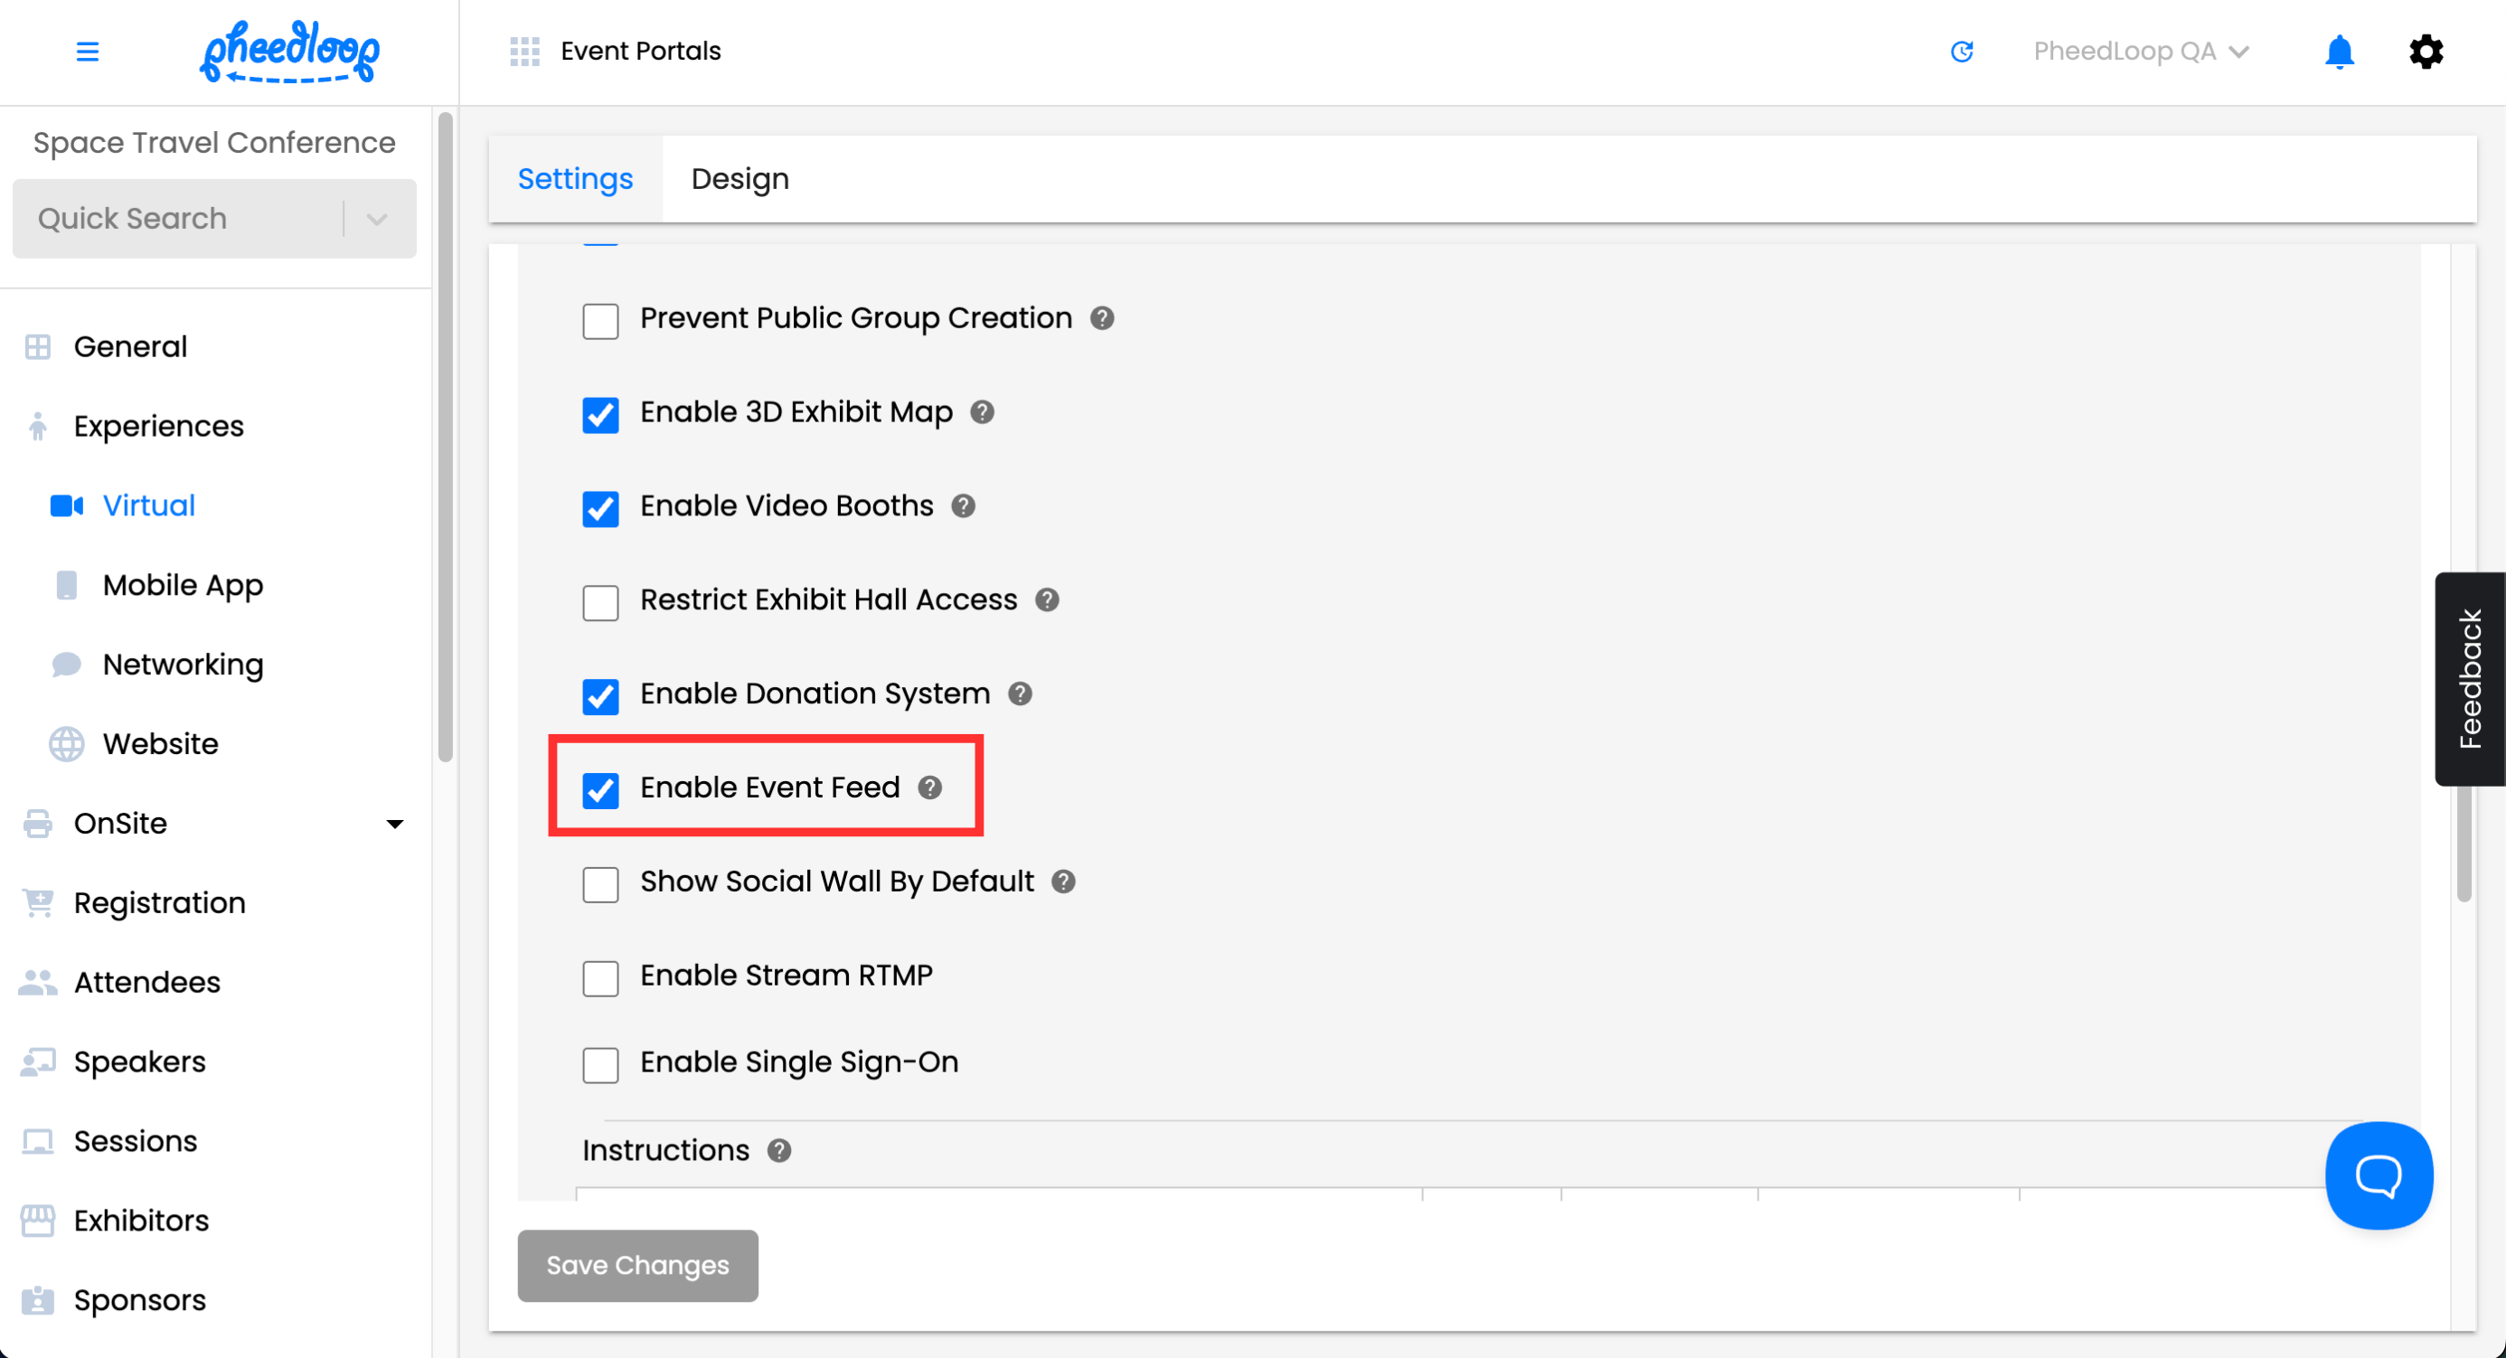
Task: Switch to the Settings tab
Action: (575, 179)
